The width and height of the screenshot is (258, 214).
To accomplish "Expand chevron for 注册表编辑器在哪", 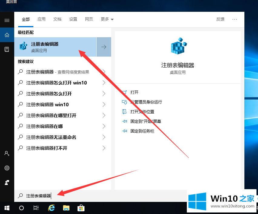I will tap(104, 126).
